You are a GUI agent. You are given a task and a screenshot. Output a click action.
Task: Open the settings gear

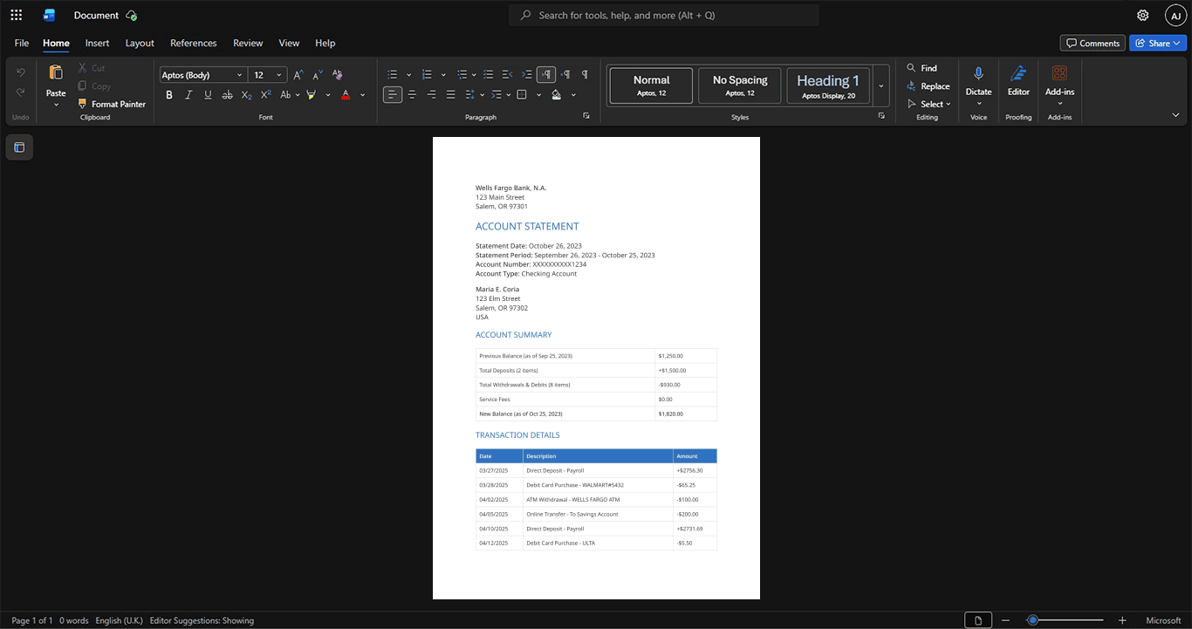click(1142, 15)
